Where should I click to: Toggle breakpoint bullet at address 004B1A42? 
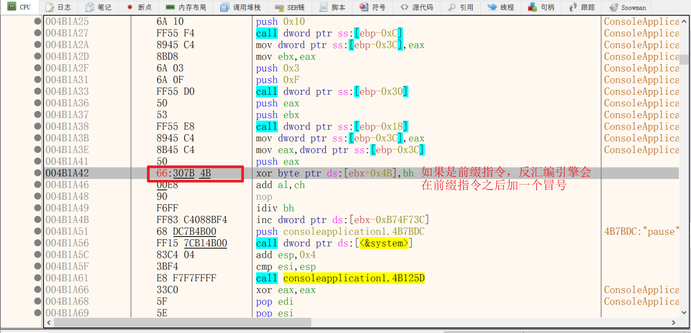[x=38, y=173]
